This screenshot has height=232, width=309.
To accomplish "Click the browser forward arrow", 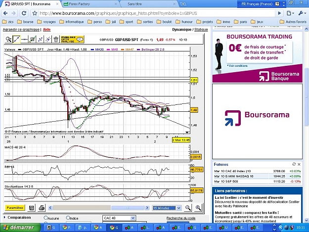I will [14, 13].
